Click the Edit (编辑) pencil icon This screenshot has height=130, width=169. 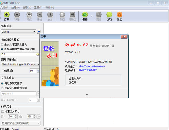click(99, 15)
